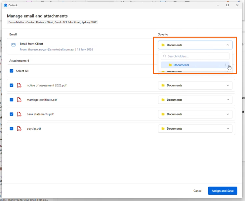Click the plus icon to add subfolder under Documents

point(225,65)
